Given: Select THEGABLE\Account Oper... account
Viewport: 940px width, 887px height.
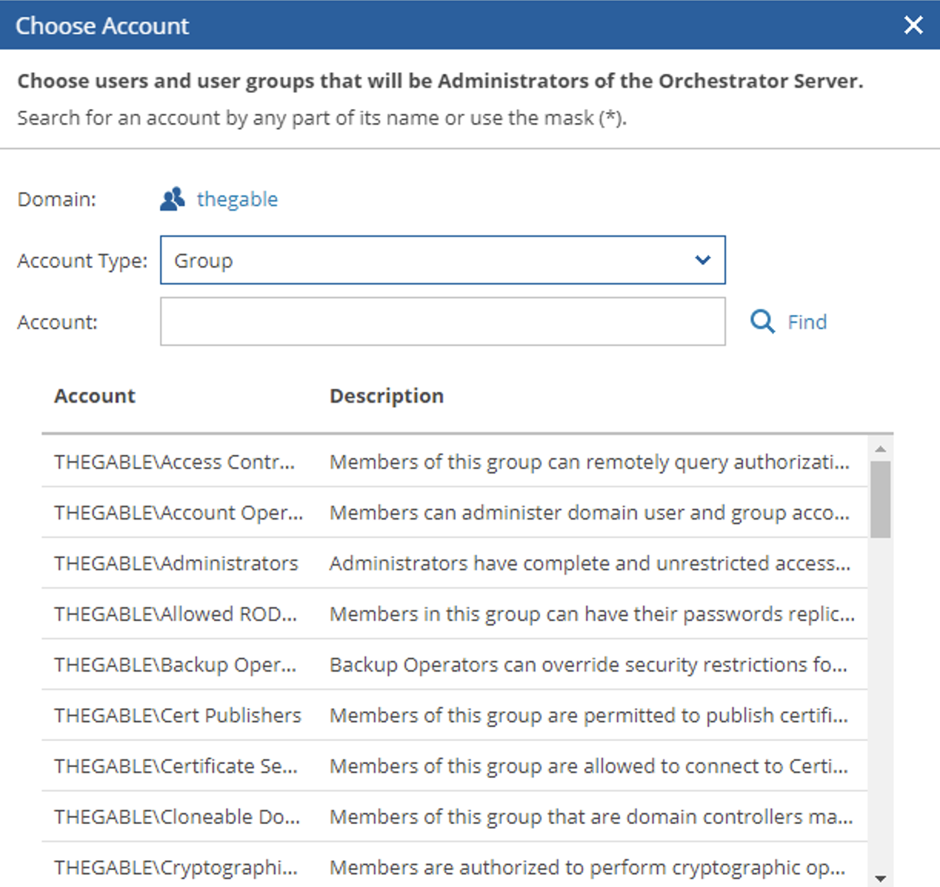Looking at the screenshot, I should click(178, 513).
